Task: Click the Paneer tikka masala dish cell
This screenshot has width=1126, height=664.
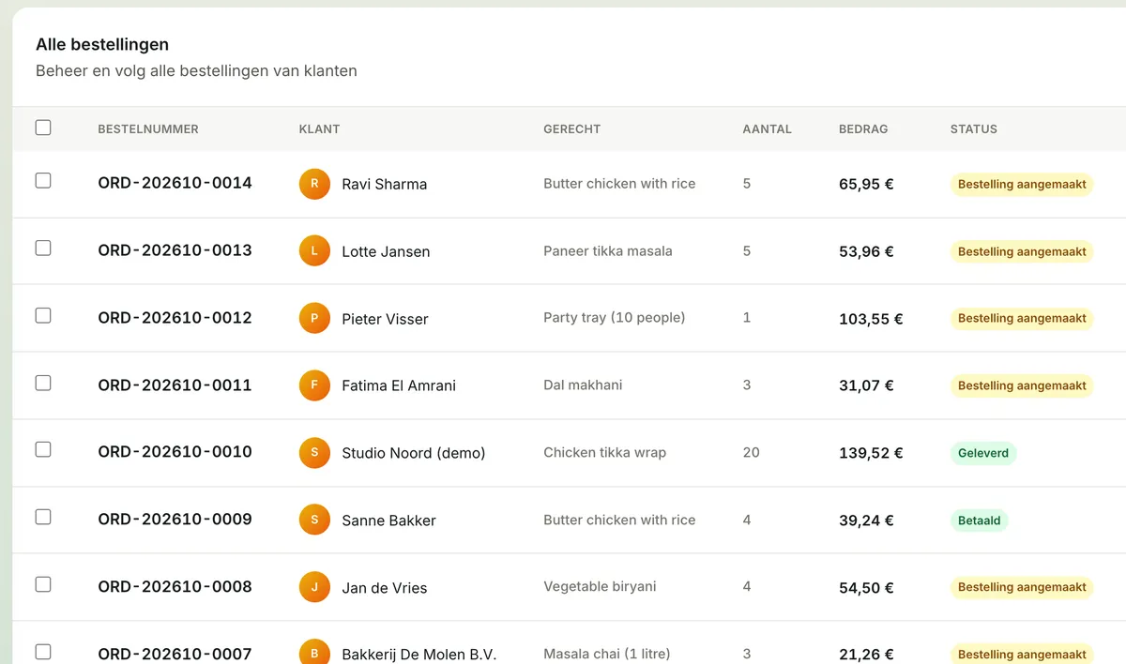Action: 608,251
